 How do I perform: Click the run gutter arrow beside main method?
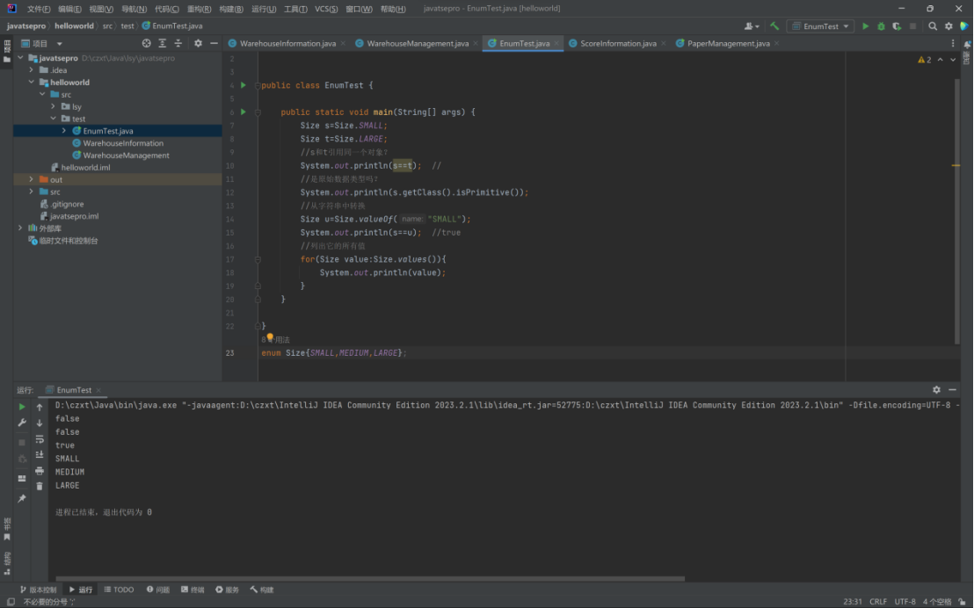[x=243, y=112]
